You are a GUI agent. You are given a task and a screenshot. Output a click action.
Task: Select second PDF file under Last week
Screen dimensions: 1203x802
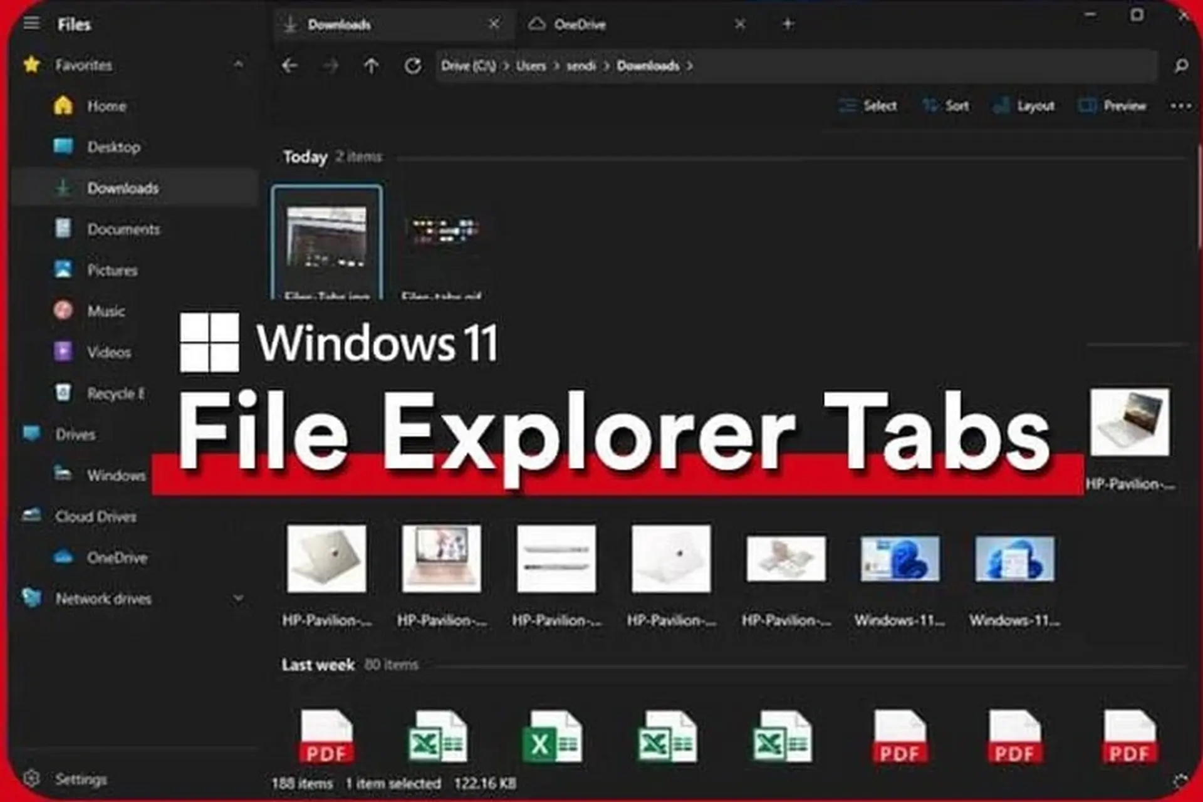900,736
